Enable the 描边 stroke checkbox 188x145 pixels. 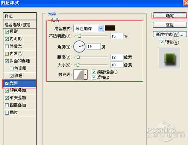coord(7,113)
